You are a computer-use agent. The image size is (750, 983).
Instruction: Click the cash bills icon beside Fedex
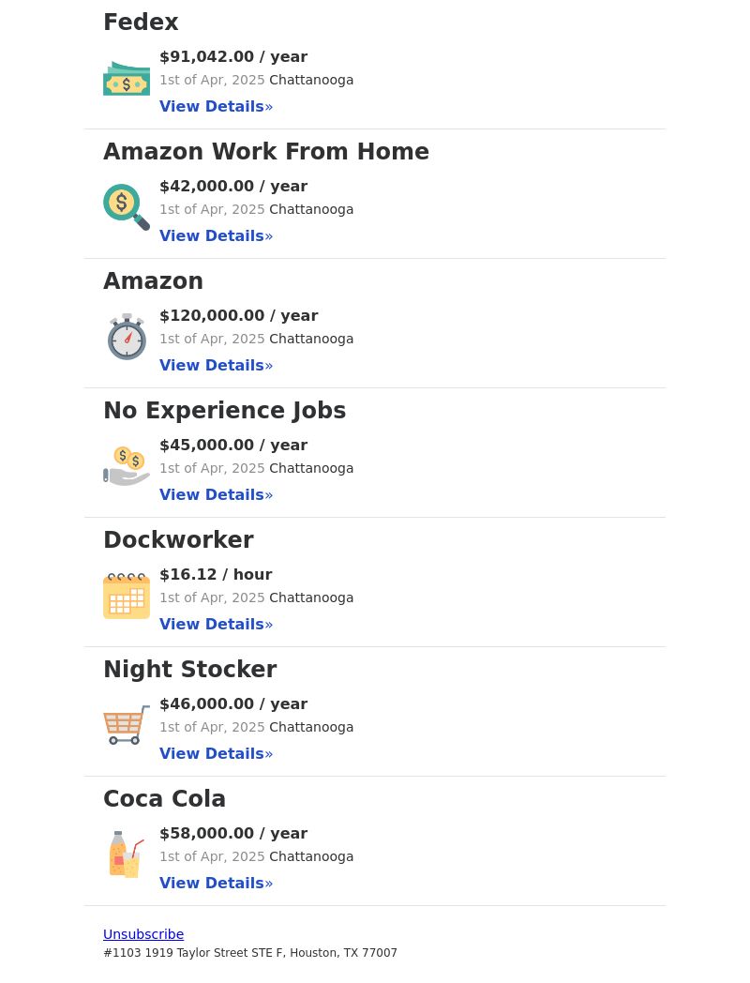tap(127, 79)
